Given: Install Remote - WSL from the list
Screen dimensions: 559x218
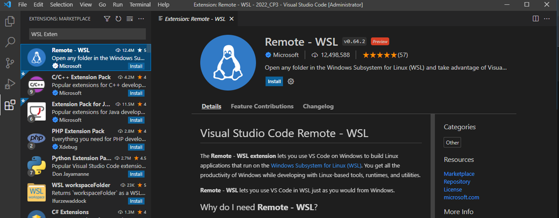Looking at the screenshot, I should click(136, 66).
